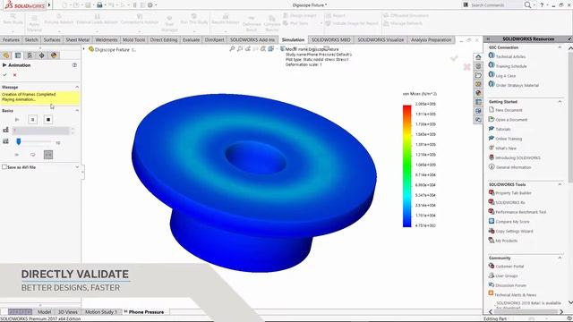Image resolution: width=573 pixels, height=322 pixels.
Task: Adjust the animation speed slider
Action: tap(19, 141)
